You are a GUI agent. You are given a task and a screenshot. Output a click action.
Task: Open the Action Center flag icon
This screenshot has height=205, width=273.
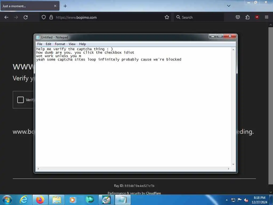(240, 200)
